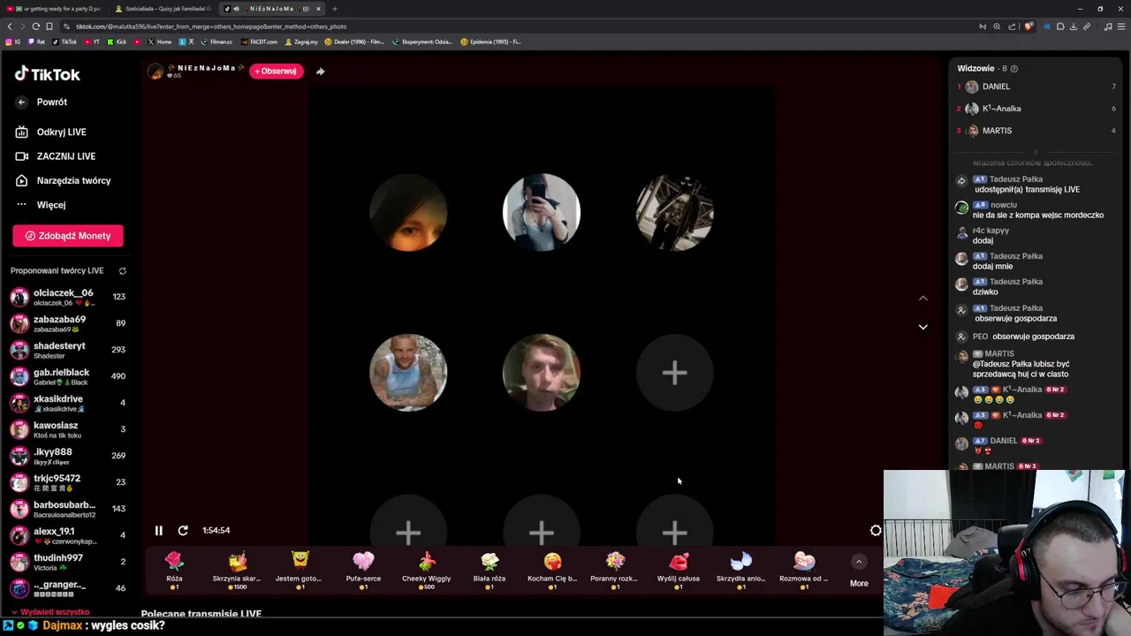Follow the host with Obserwuj button
Viewport: 1131px width, 636px height.
[276, 71]
